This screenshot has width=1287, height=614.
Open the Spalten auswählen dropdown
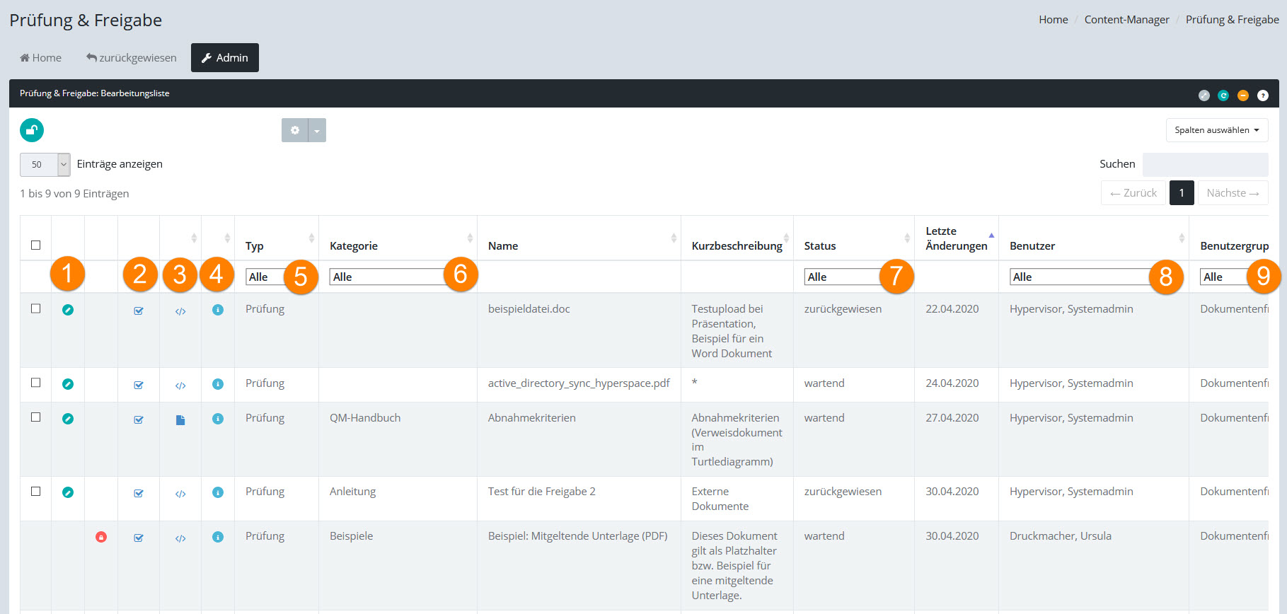click(1216, 130)
